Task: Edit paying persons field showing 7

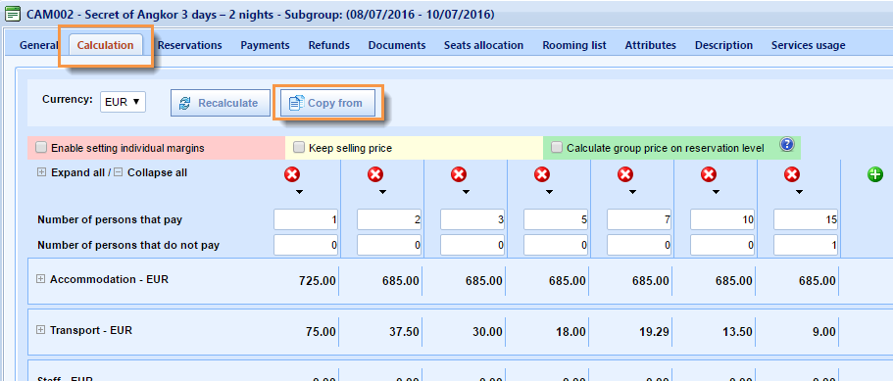Action: tap(639, 219)
